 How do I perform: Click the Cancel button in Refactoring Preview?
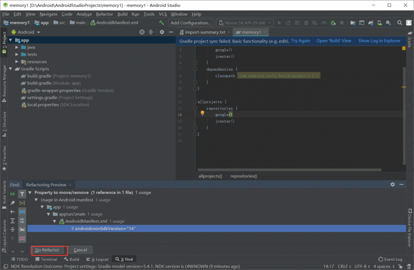[x=80, y=250]
